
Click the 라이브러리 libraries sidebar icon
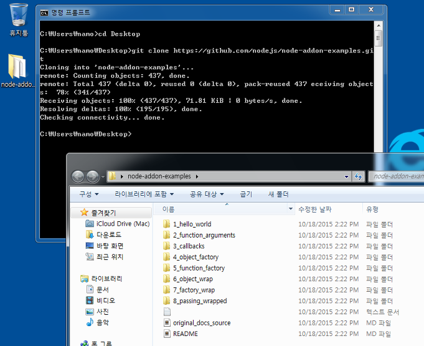pos(85,278)
